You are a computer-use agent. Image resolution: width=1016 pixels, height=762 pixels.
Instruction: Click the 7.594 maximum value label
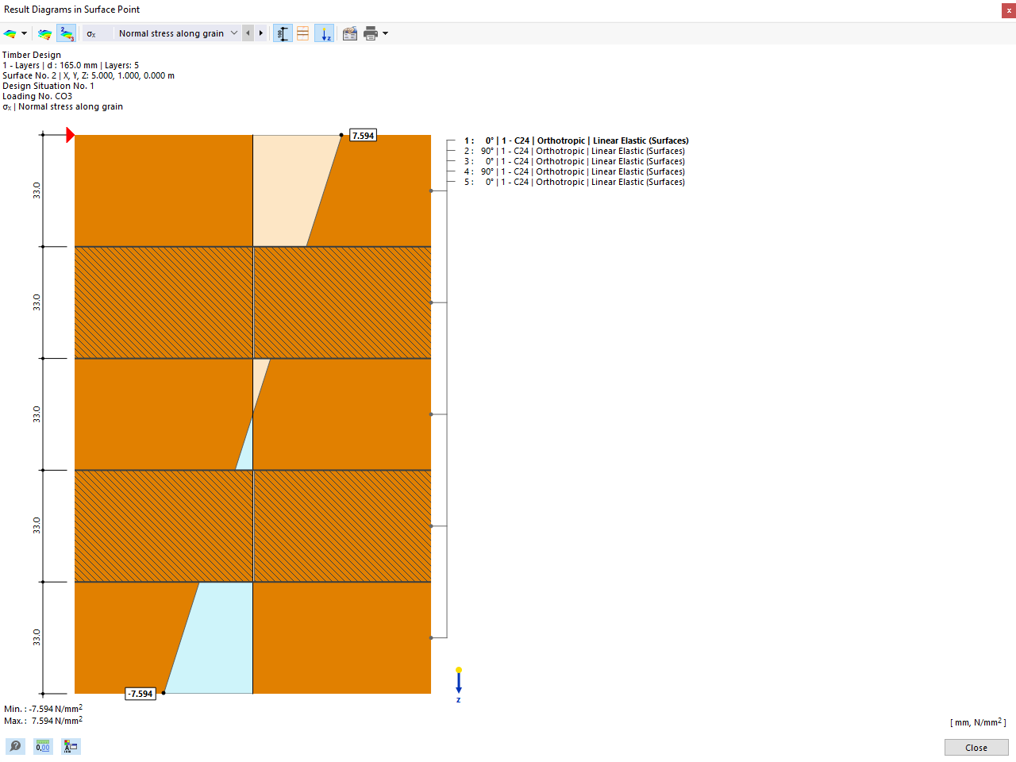click(363, 135)
